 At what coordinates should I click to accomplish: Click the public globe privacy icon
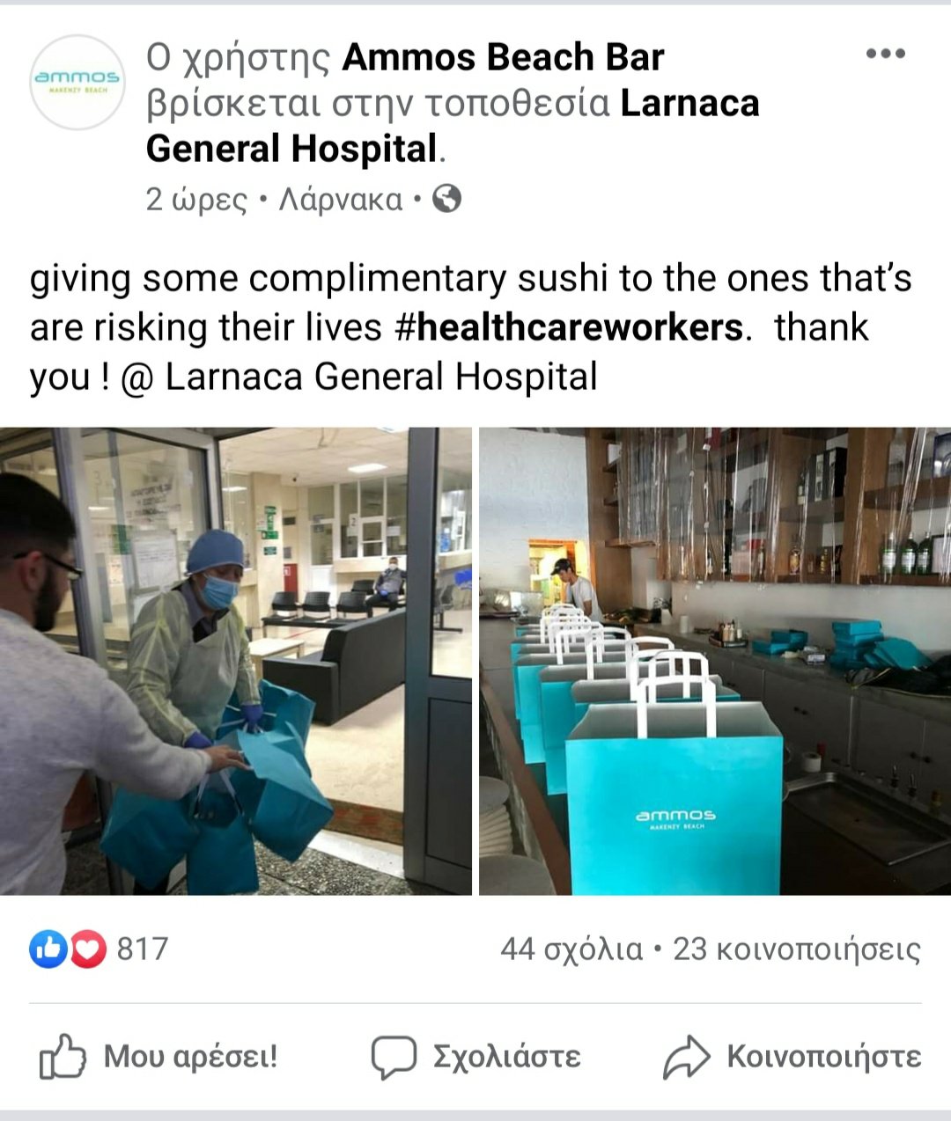[x=447, y=199]
